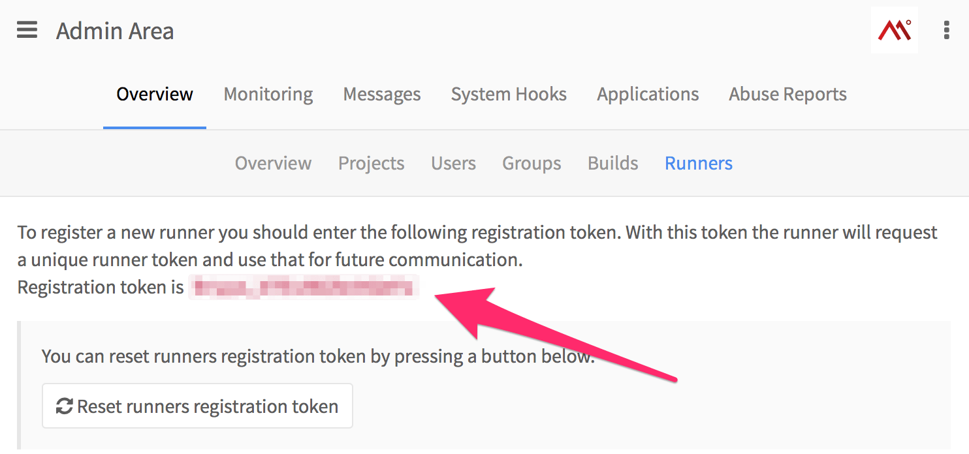Open the vertical ellipsis options menu
The image size is (969, 454).
pos(946,30)
